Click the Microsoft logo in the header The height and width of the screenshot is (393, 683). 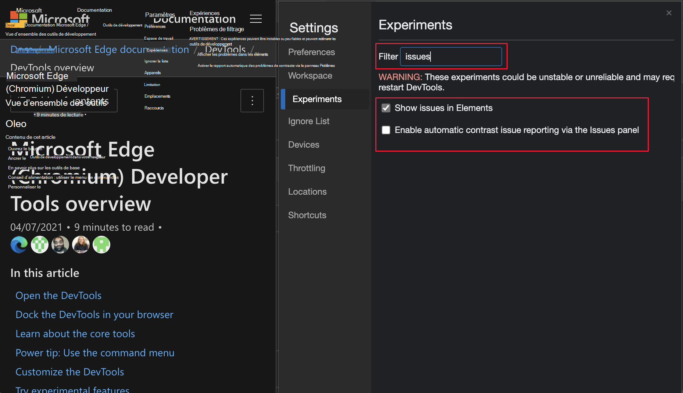18,19
